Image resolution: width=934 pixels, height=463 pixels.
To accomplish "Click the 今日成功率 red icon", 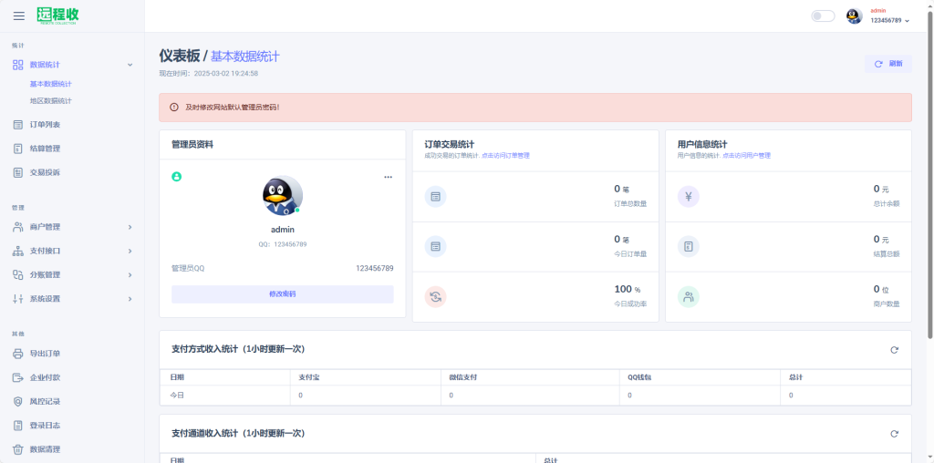I will click(435, 297).
